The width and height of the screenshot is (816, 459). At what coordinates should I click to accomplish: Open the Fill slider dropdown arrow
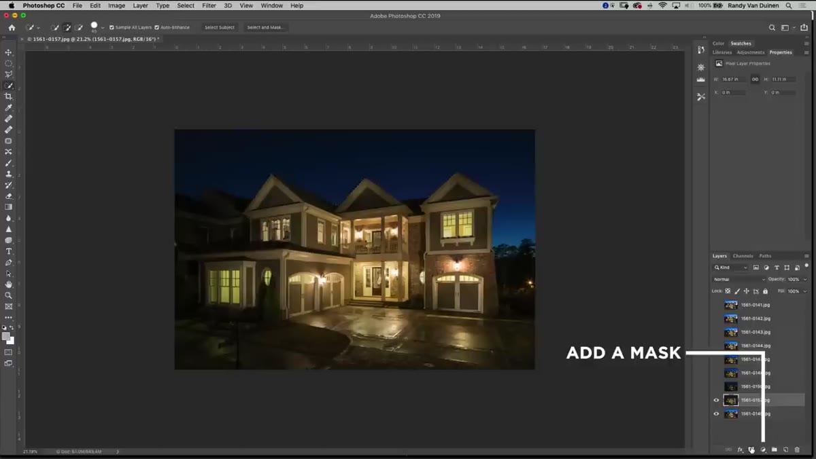(805, 291)
